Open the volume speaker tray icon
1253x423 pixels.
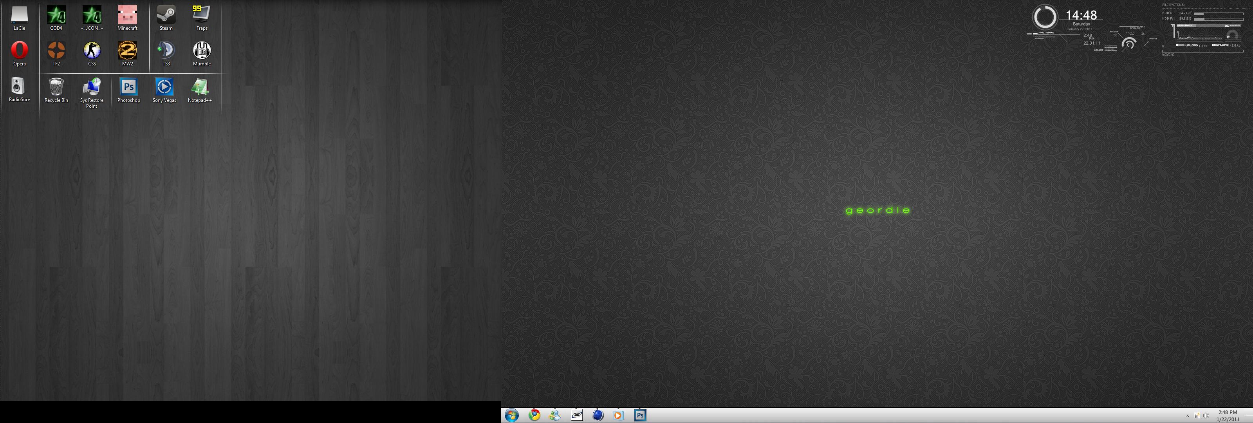pyautogui.click(x=1206, y=416)
